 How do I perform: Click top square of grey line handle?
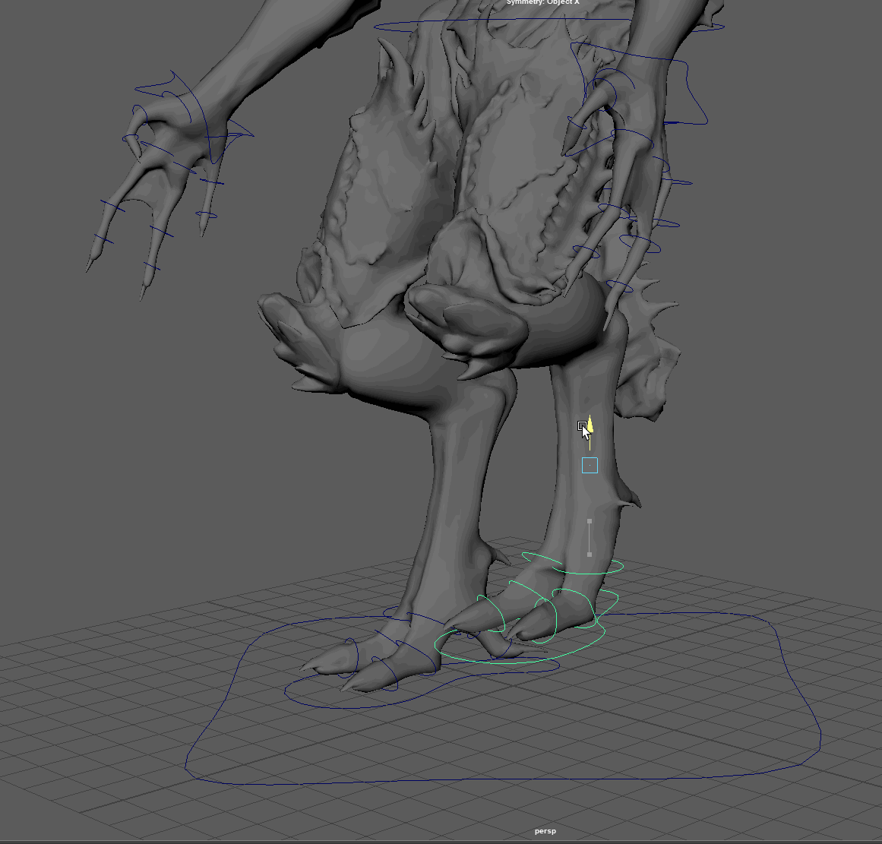point(590,521)
